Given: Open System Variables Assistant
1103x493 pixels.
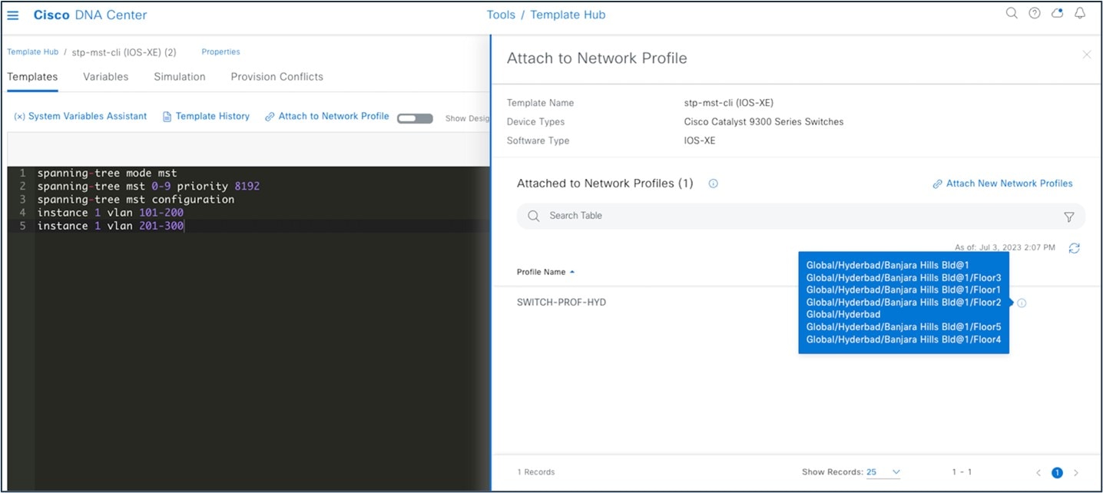Looking at the screenshot, I should tap(81, 117).
